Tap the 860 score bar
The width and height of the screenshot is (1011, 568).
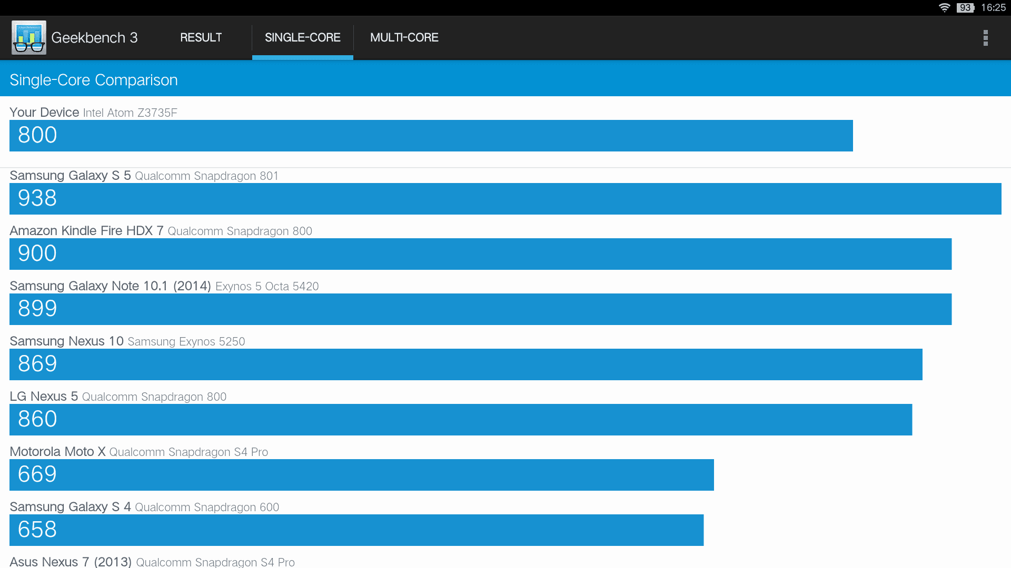461,420
